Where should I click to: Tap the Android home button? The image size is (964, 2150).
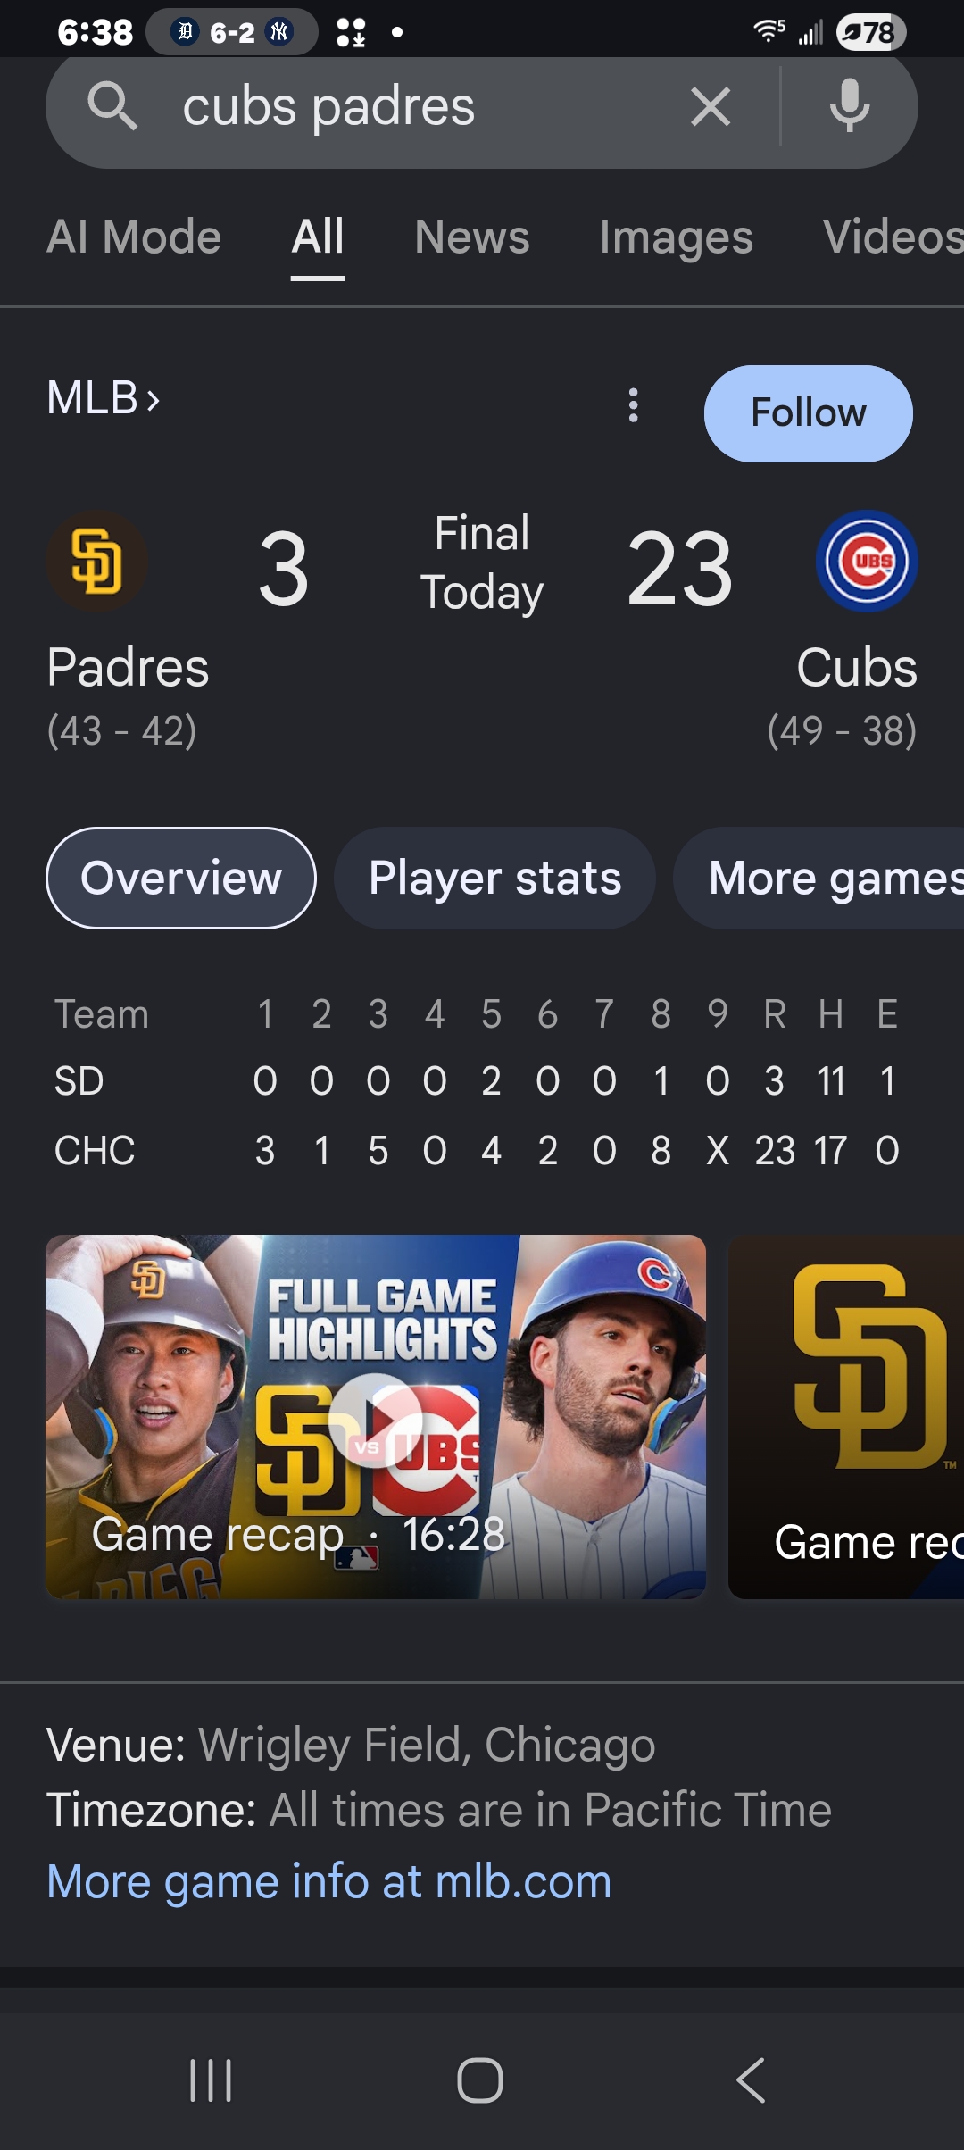(480, 2080)
